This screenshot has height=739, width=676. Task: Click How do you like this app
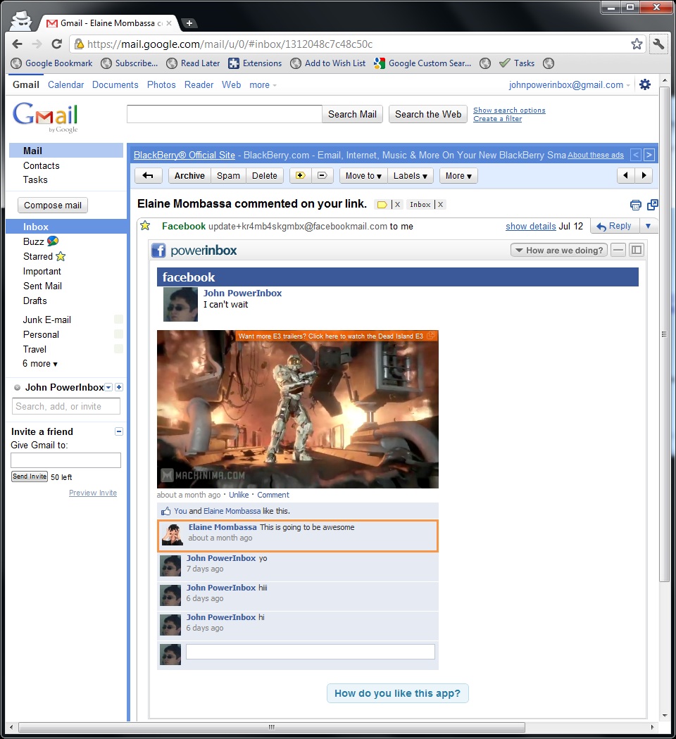(x=397, y=693)
